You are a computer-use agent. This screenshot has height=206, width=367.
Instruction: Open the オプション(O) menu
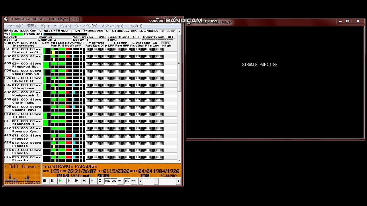[x=112, y=26]
